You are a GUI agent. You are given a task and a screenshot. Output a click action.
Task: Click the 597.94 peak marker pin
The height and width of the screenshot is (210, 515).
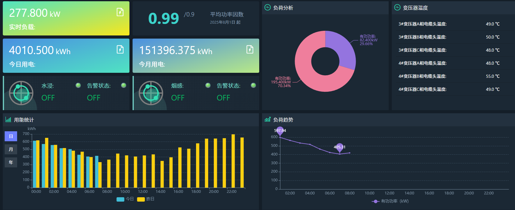[280, 131]
